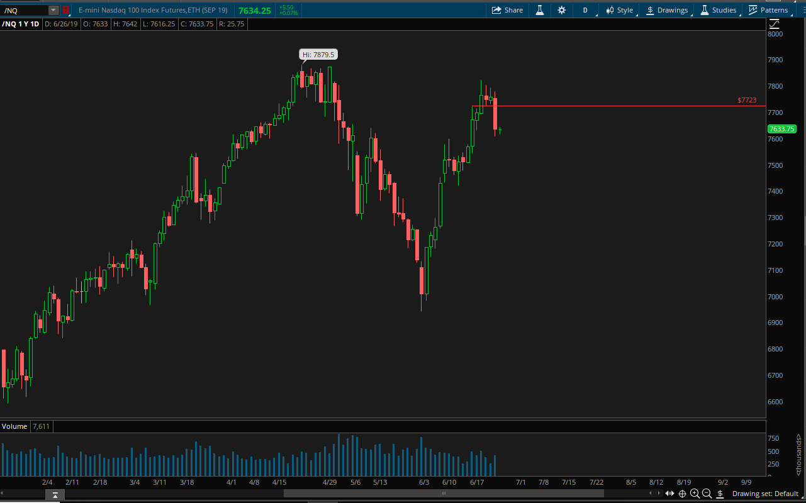Click the 8000 label on price axis

775,34
